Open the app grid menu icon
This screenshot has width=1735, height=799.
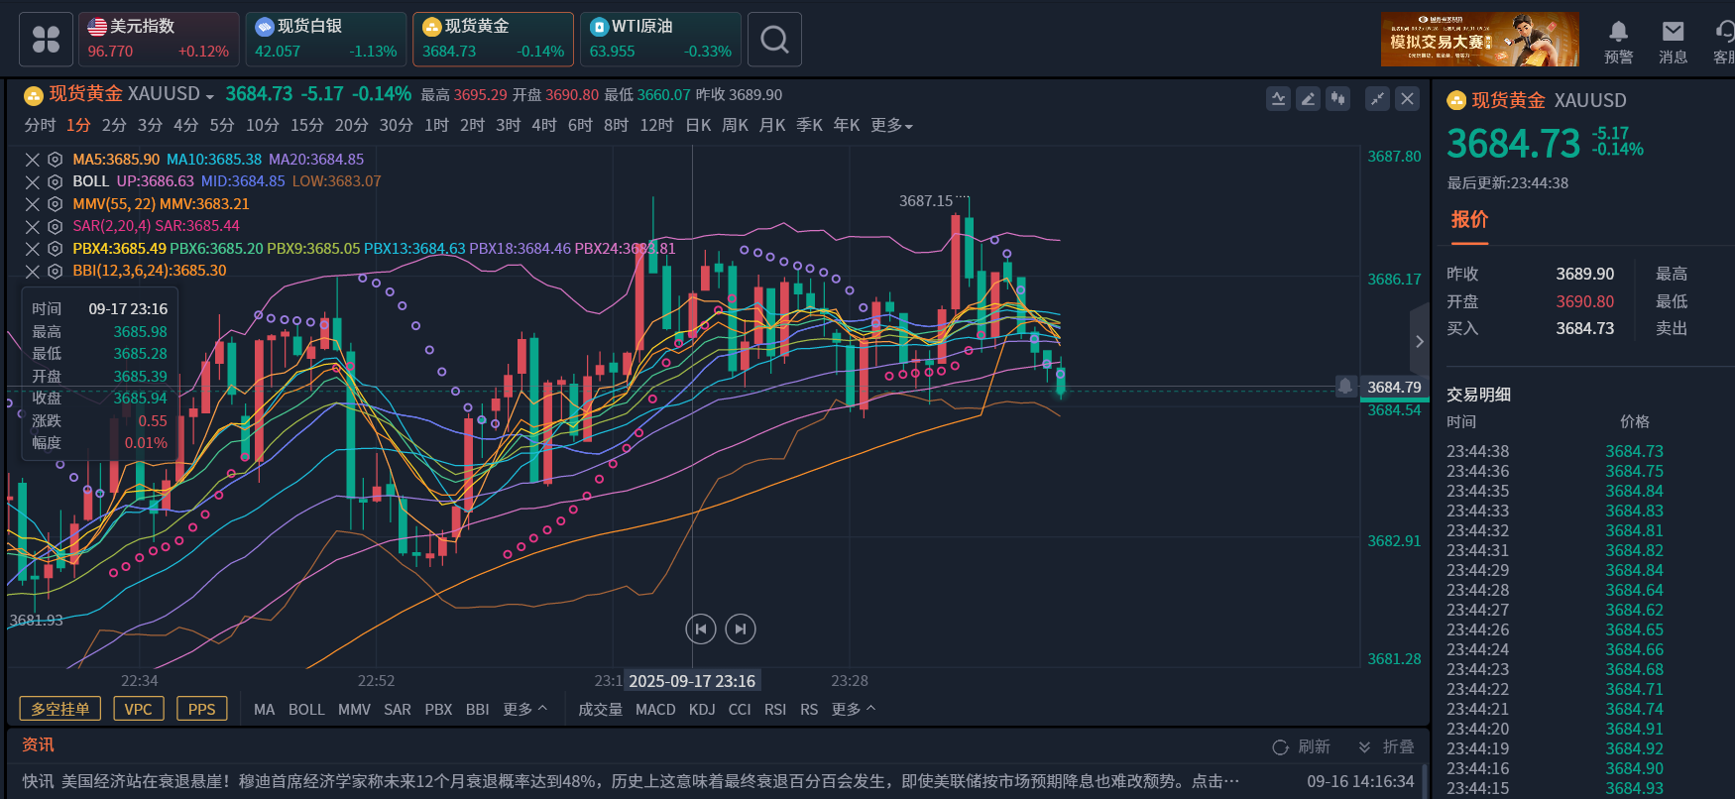pos(46,40)
